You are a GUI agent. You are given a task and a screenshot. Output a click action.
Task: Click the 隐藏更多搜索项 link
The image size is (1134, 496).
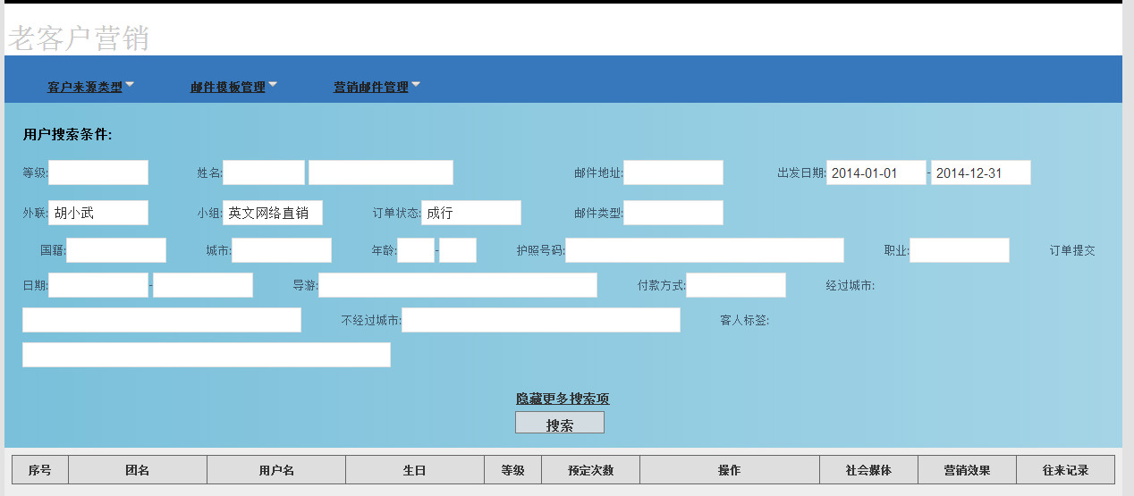(x=563, y=399)
